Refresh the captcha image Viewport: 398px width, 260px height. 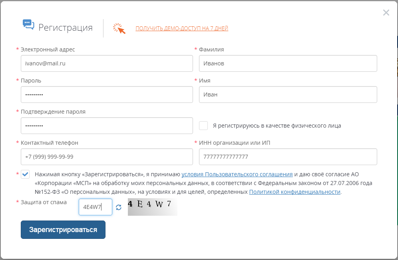[118, 207]
